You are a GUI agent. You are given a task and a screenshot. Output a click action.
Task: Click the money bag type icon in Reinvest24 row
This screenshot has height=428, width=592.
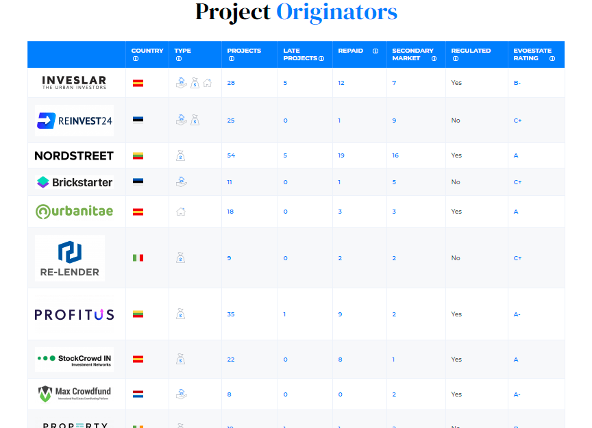pos(195,120)
